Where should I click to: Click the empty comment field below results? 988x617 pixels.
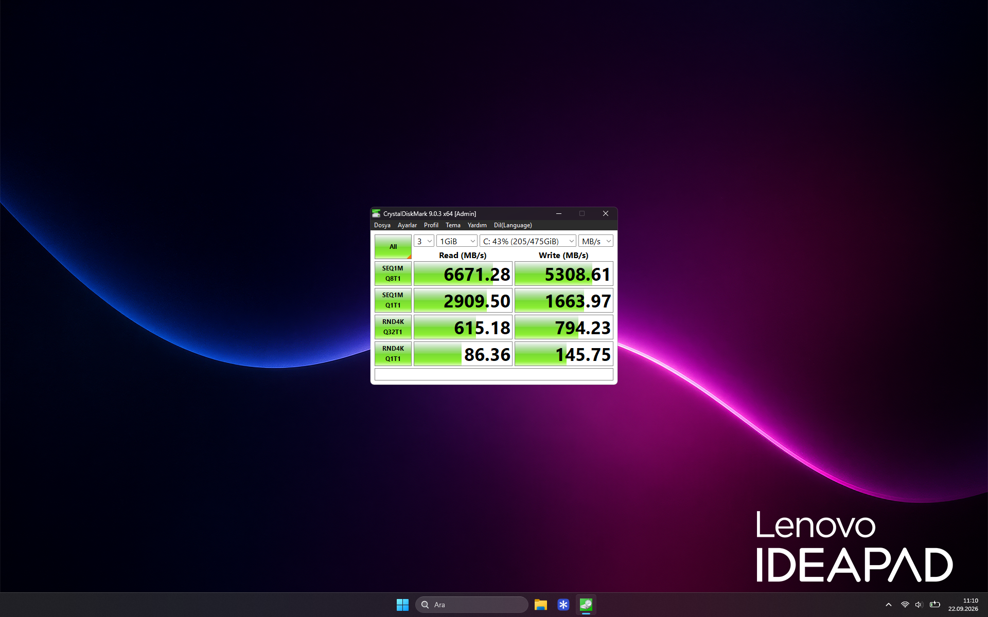pos(494,374)
